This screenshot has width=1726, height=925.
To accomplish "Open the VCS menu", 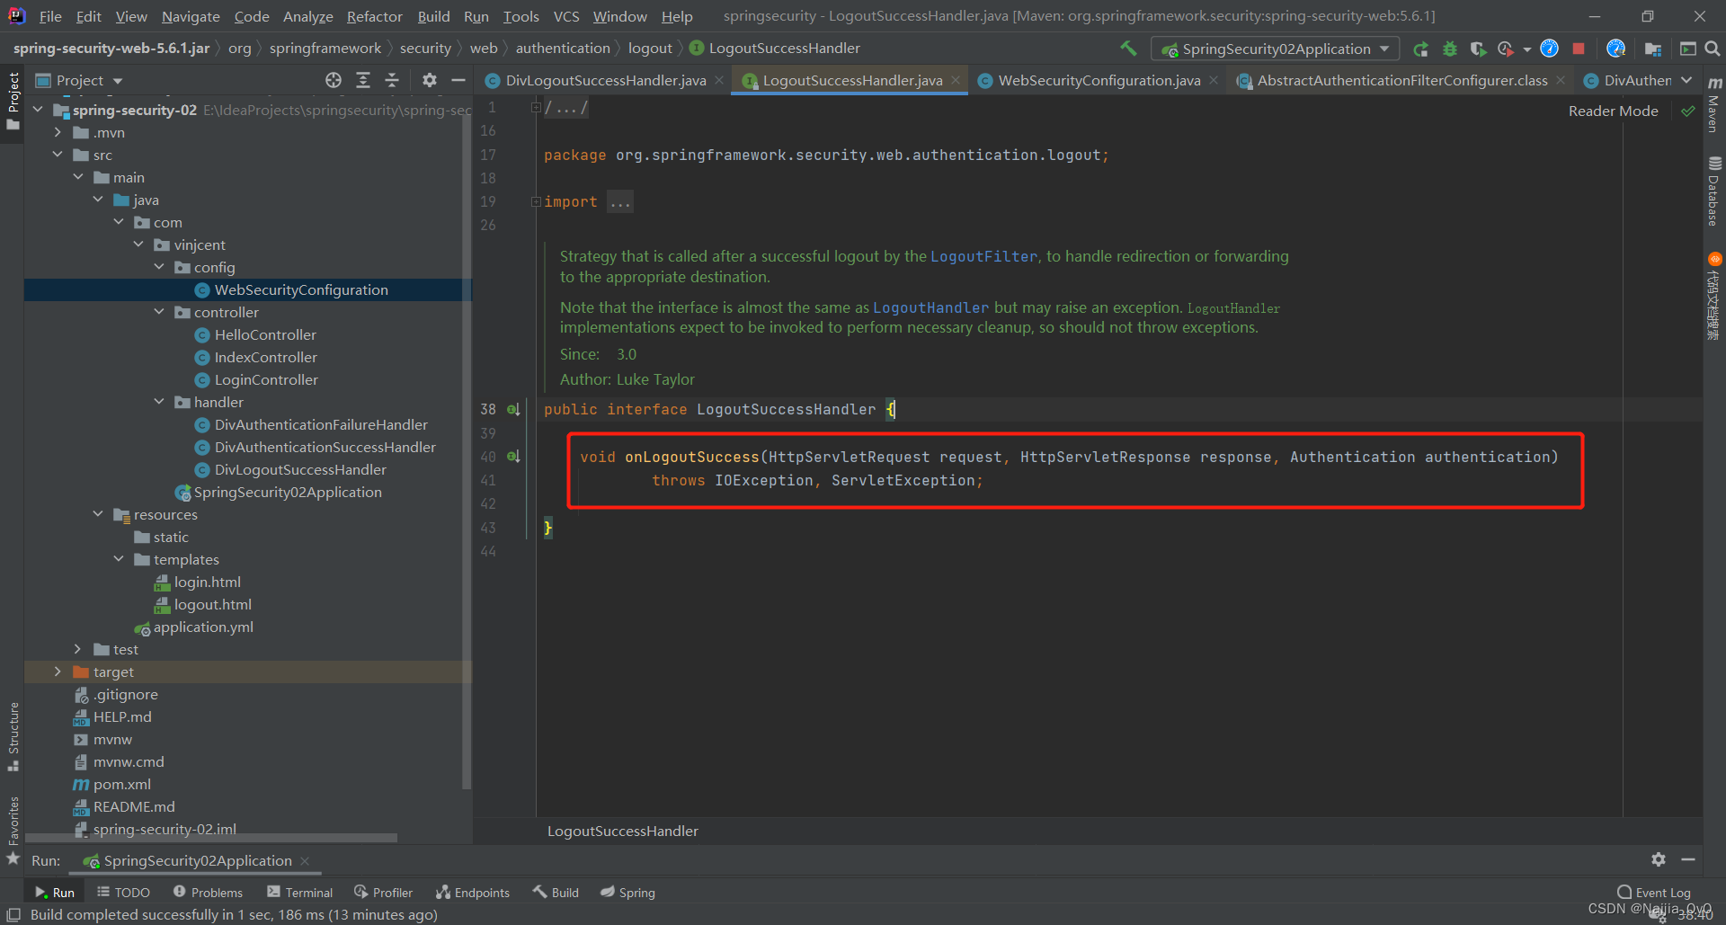I will tap(566, 16).
